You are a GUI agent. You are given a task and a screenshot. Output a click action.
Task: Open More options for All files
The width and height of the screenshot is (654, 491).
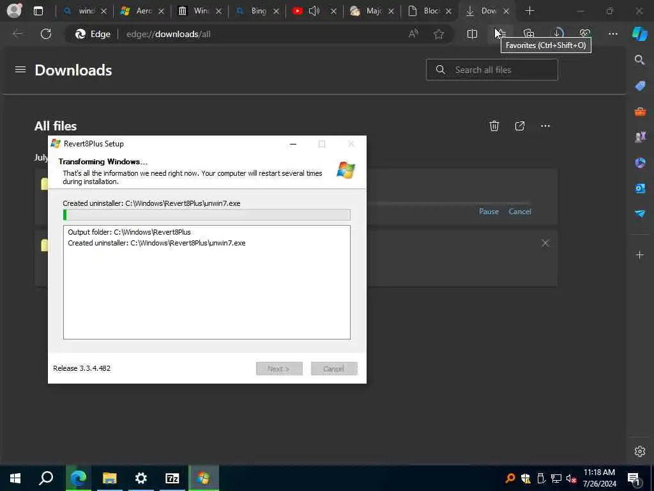[545, 126]
